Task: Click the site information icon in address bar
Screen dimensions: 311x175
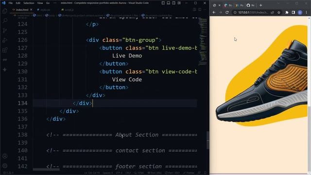Action: point(235,12)
